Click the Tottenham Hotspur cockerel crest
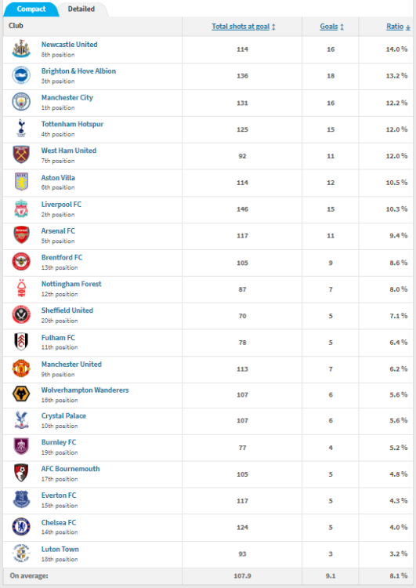Image resolution: width=416 pixels, height=588 pixels. click(21, 129)
